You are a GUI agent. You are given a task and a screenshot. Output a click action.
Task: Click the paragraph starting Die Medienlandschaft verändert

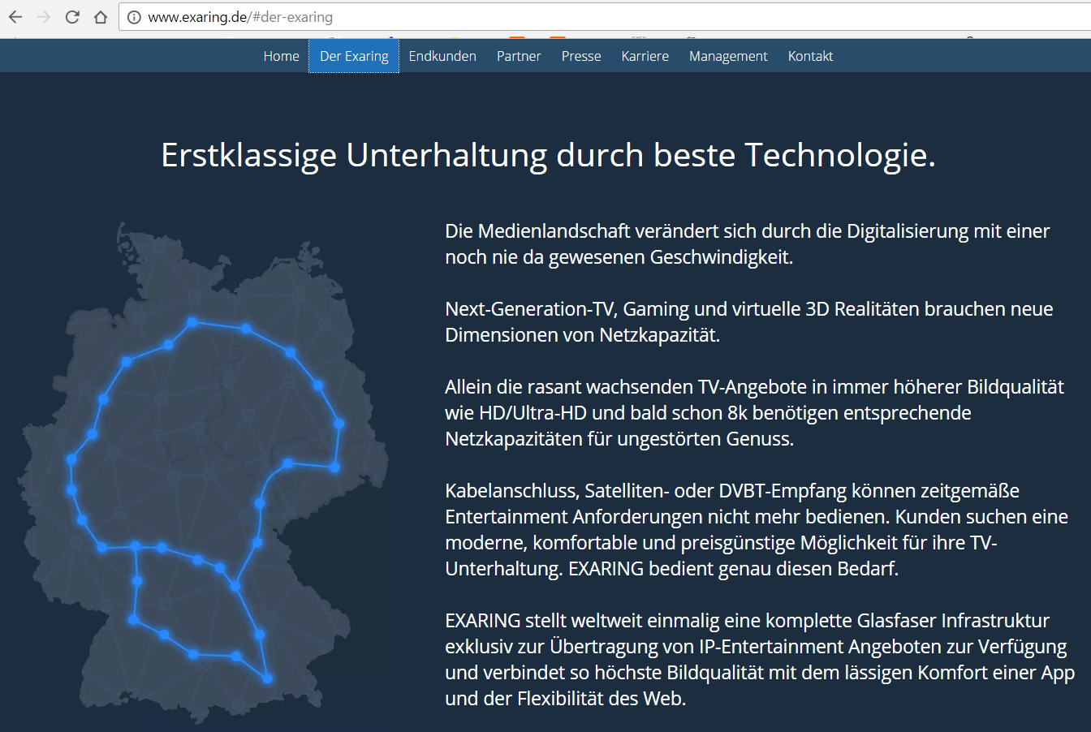748,244
